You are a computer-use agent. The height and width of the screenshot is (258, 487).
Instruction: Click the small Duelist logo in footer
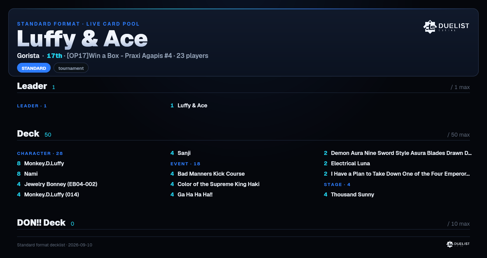click(458, 244)
